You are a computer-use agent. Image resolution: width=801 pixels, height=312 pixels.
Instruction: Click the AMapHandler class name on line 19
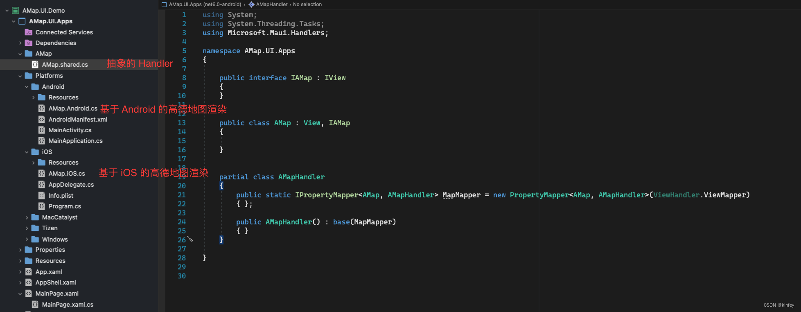coord(301,177)
